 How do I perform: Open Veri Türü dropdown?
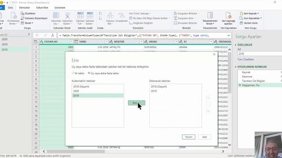click(140, 14)
